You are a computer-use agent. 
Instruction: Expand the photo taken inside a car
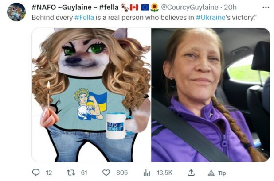[210, 95]
